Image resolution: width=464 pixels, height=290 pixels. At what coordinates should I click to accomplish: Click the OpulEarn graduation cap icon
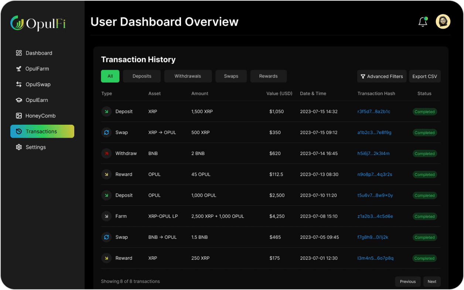[19, 100]
